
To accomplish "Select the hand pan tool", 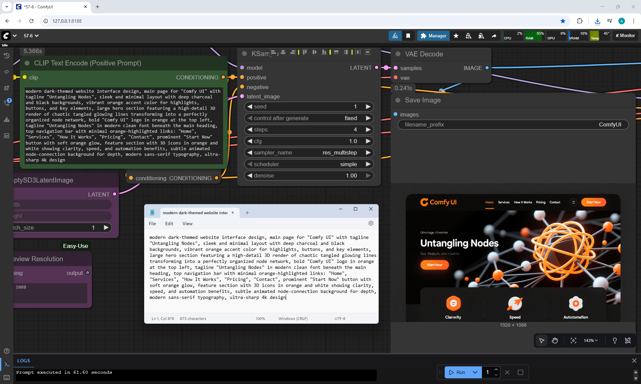I will 555,341.
